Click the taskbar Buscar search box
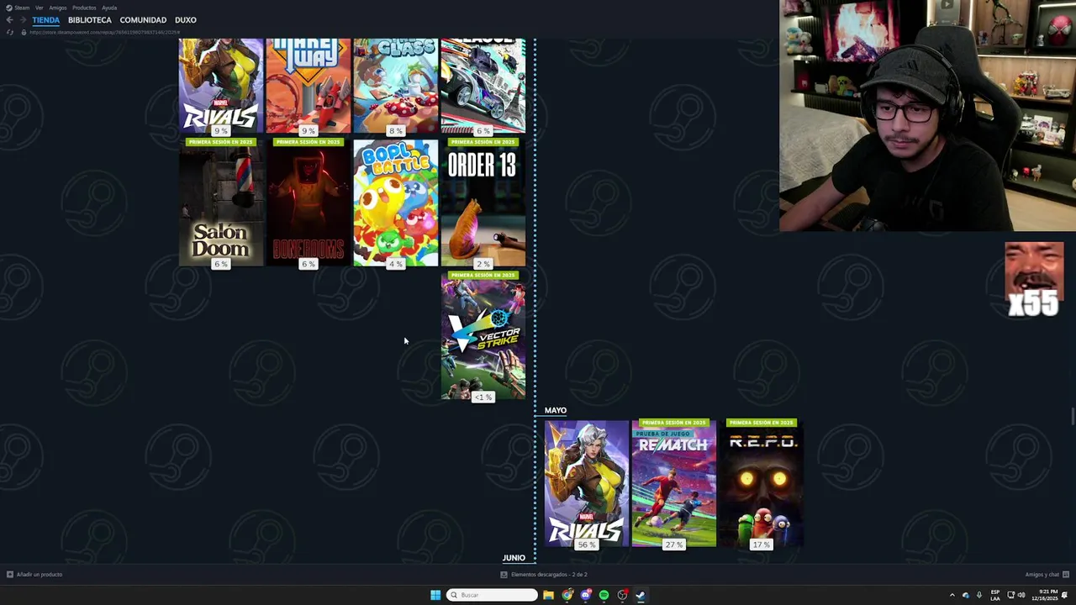 point(493,595)
